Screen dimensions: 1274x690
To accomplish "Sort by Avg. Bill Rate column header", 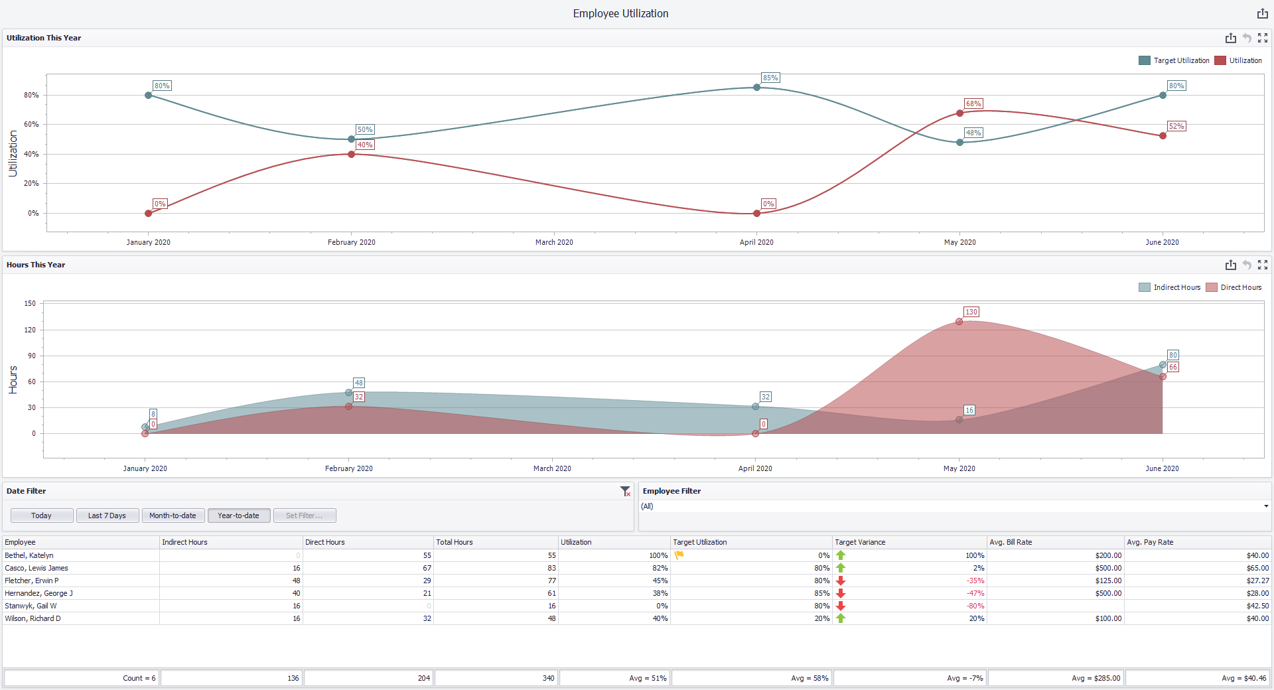I will [x=1056, y=542].
